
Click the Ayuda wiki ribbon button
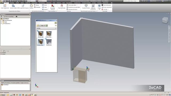99,7
